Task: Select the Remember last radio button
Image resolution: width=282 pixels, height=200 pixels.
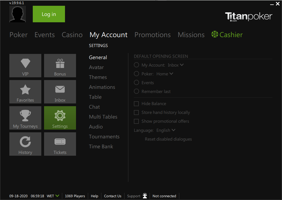Action: pos(137,91)
